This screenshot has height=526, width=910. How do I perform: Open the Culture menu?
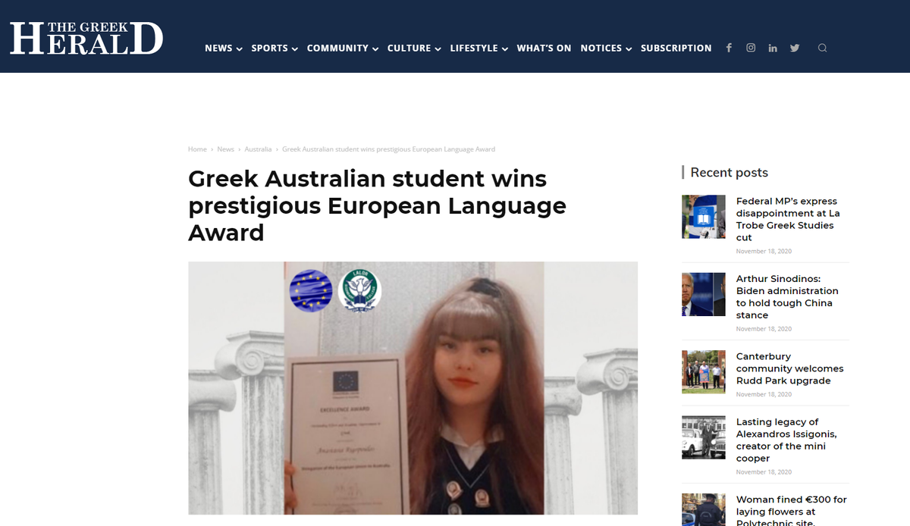pos(414,48)
